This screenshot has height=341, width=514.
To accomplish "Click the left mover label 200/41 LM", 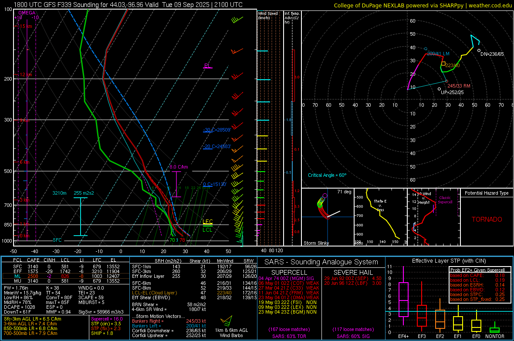I will pos(438,54).
